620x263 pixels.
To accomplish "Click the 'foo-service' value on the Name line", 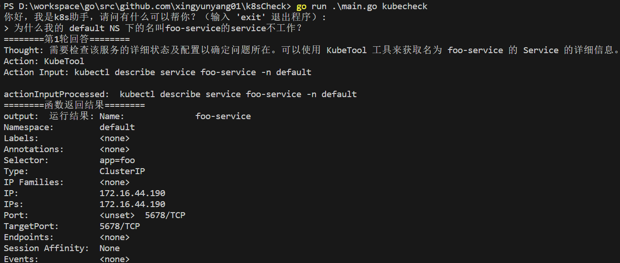I will coord(223,116).
